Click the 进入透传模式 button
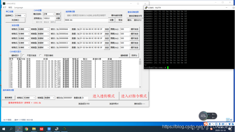The image size is (235, 132). click(103, 96)
